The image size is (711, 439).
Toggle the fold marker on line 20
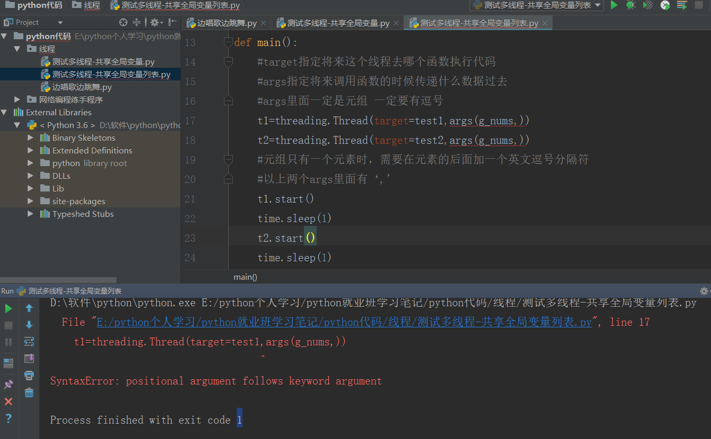click(228, 179)
